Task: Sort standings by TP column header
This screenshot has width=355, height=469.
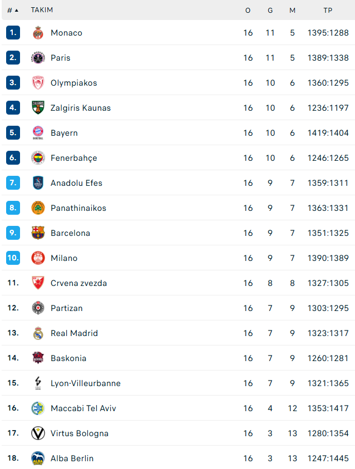Action: pos(328,11)
